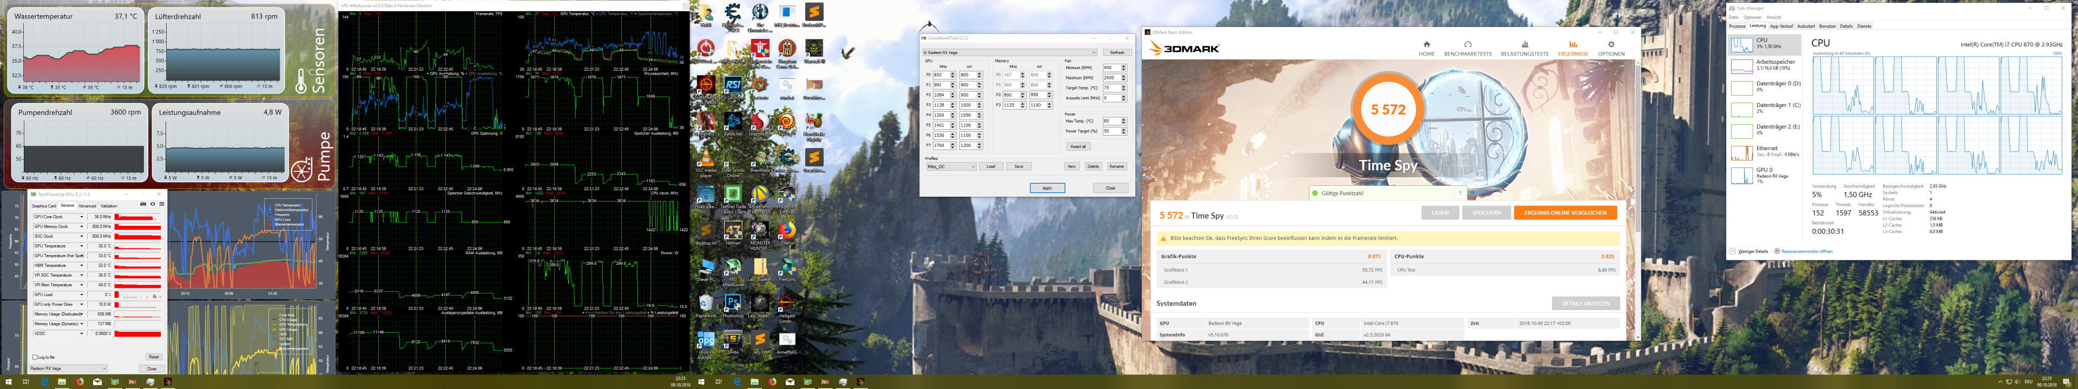Open the GPU selector dropdown in OverdriveNTool

(1009, 52)
